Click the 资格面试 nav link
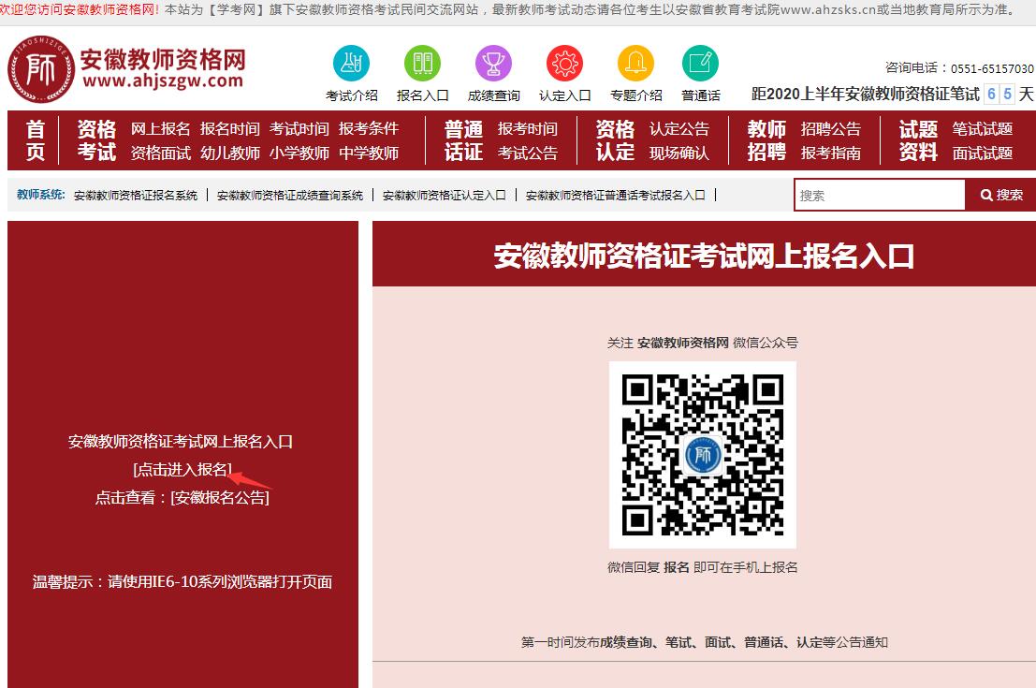1036x688 pixels. (161, 153)
